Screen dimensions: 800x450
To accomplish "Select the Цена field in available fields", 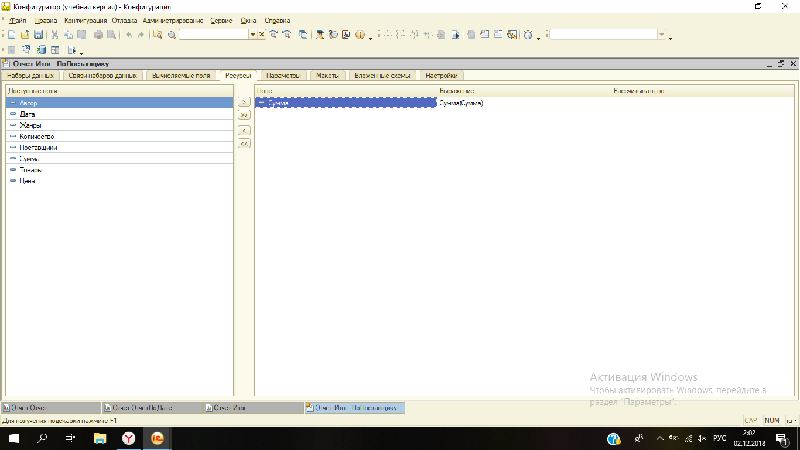I will (119, 181).
